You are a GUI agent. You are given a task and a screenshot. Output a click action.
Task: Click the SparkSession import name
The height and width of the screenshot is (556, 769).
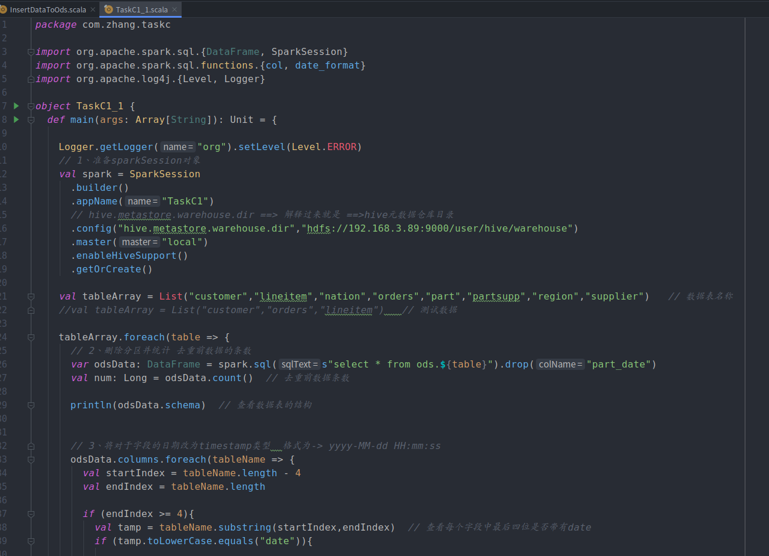pyautogui.click(x=306, y=52)
